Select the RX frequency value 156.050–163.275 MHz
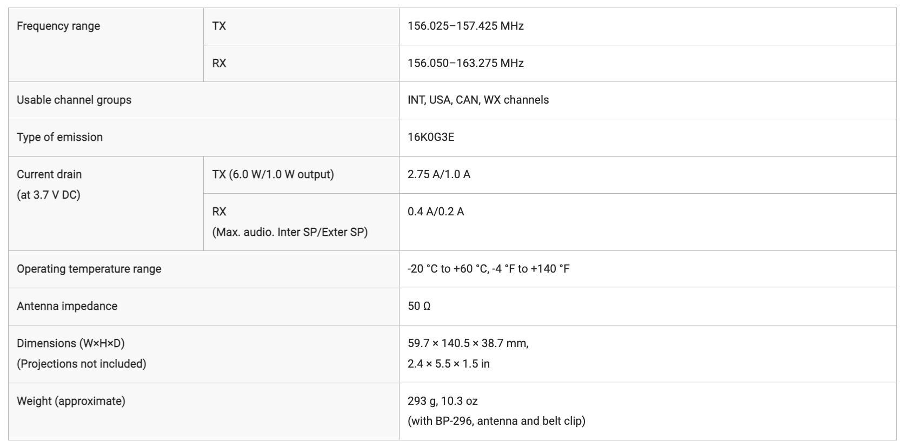This screenshot has width=905, height=448. click(x=465, y=63)
